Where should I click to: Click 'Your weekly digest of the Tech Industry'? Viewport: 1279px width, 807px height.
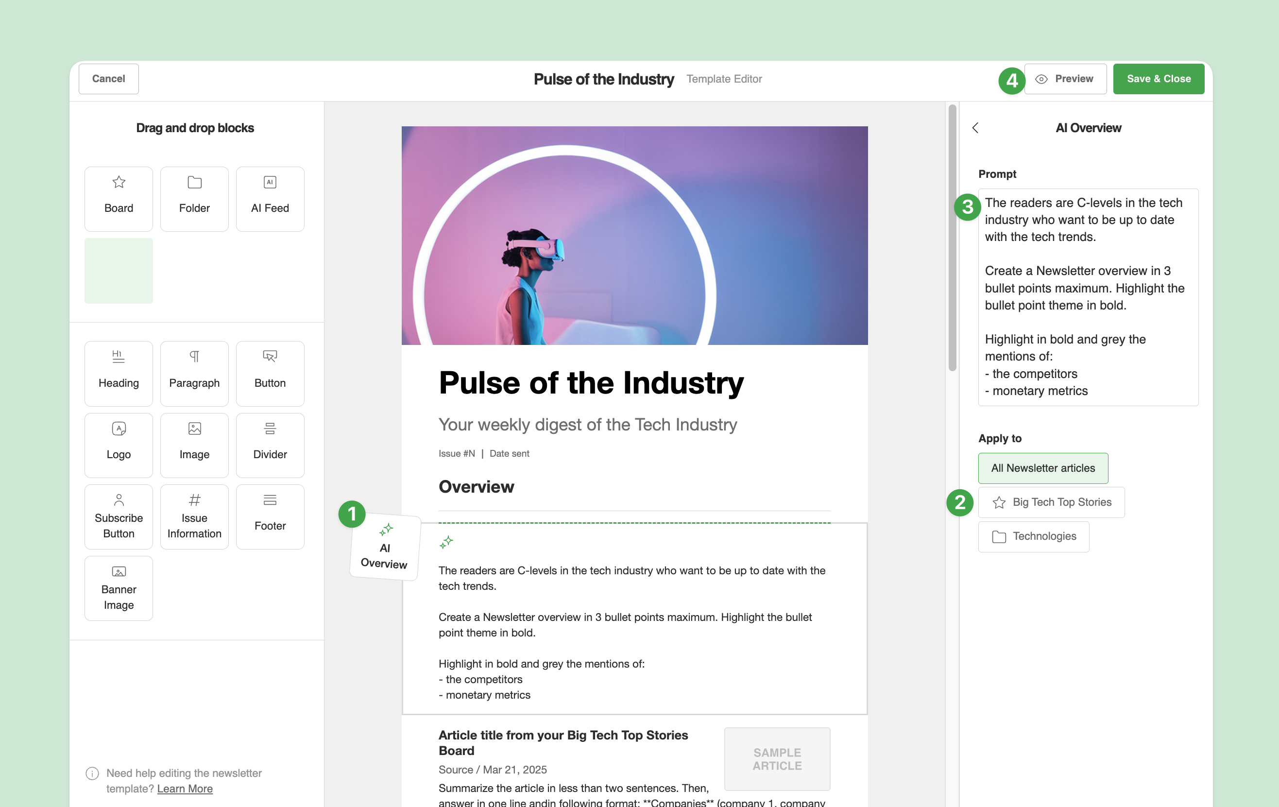587,425
